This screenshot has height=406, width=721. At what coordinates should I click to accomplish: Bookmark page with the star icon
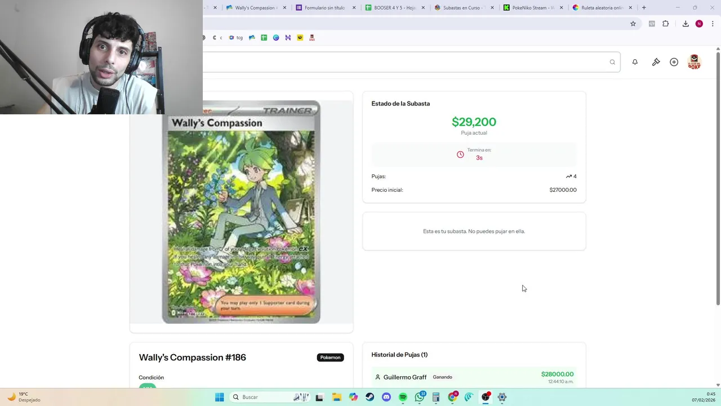coord(633,24)
